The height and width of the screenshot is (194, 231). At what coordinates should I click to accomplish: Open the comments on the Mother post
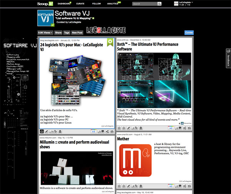click(x=178, y=186)
